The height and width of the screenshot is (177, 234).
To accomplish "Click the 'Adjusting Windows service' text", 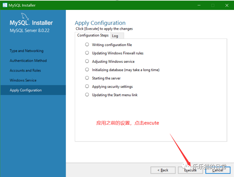I will point(113,61).
